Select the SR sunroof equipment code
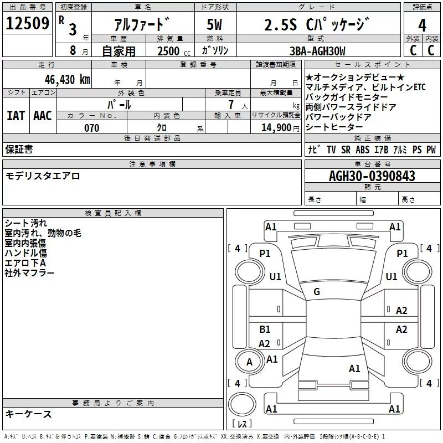443x443 pixels. (x=347, y=150)
